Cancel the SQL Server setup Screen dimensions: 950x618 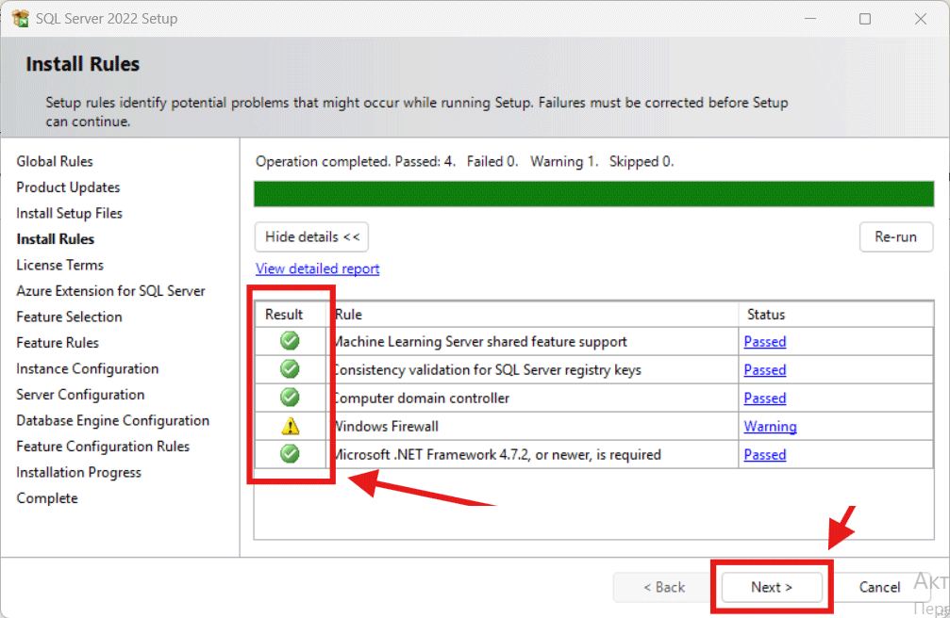[879, 587]
